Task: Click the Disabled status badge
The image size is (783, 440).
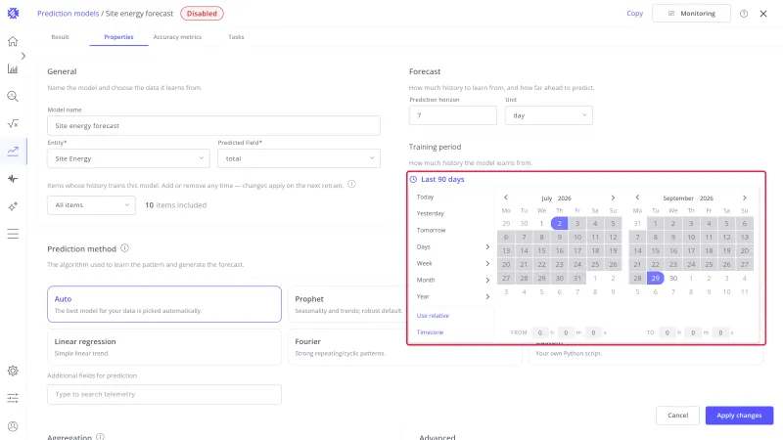Action: click(x=202, y=14)
